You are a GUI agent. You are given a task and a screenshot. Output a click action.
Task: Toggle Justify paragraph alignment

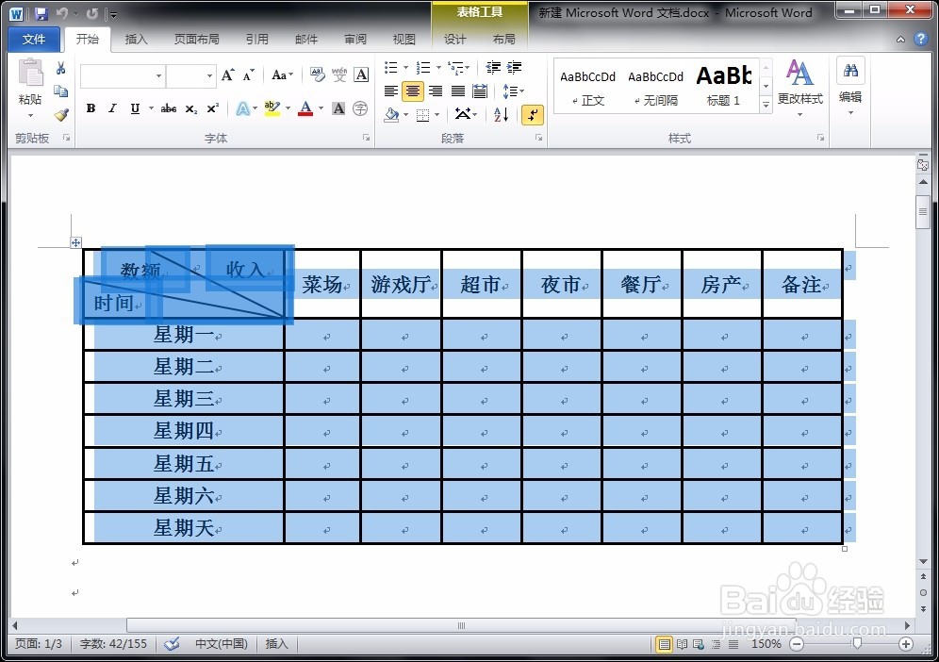[x=457, y=91]
